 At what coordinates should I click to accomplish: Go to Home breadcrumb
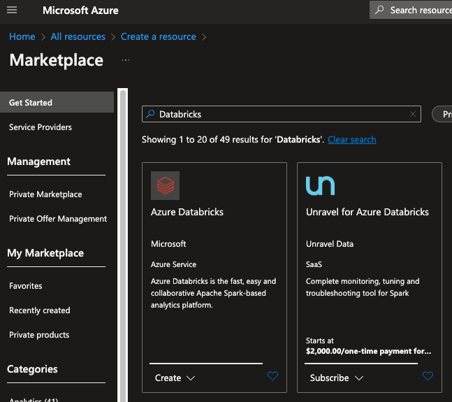(22, 36)
